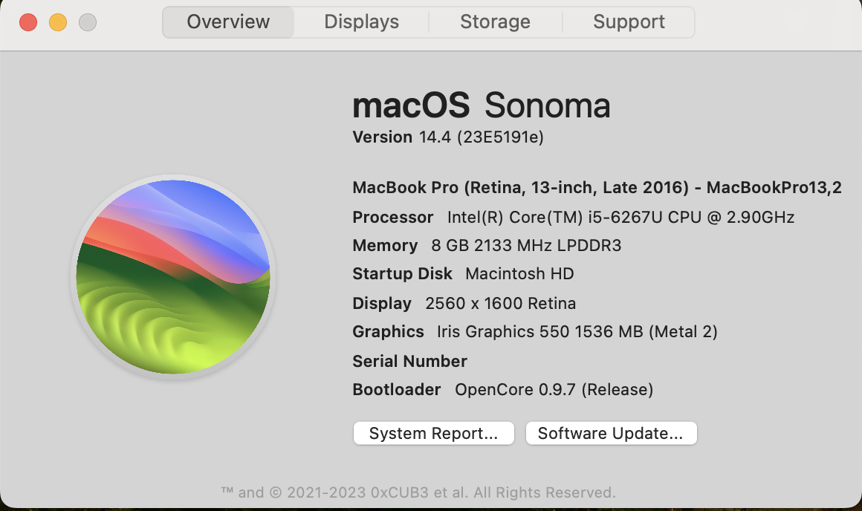Go to the Support tab

(629, 22)
